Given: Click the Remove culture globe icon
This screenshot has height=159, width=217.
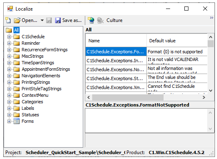Looking at the screenshot, I should (100, 20).
